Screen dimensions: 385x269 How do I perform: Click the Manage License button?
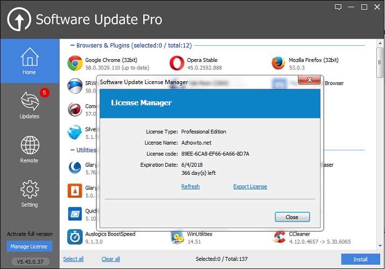(30, 246)
